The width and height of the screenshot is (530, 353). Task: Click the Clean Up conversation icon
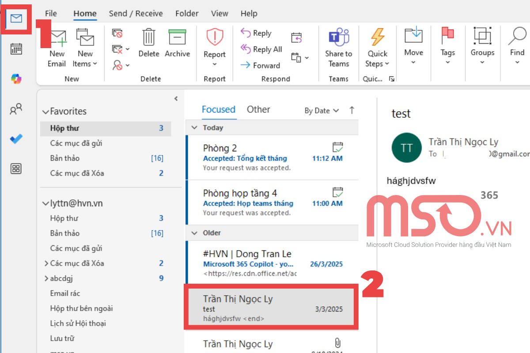[x=117, y=49]
